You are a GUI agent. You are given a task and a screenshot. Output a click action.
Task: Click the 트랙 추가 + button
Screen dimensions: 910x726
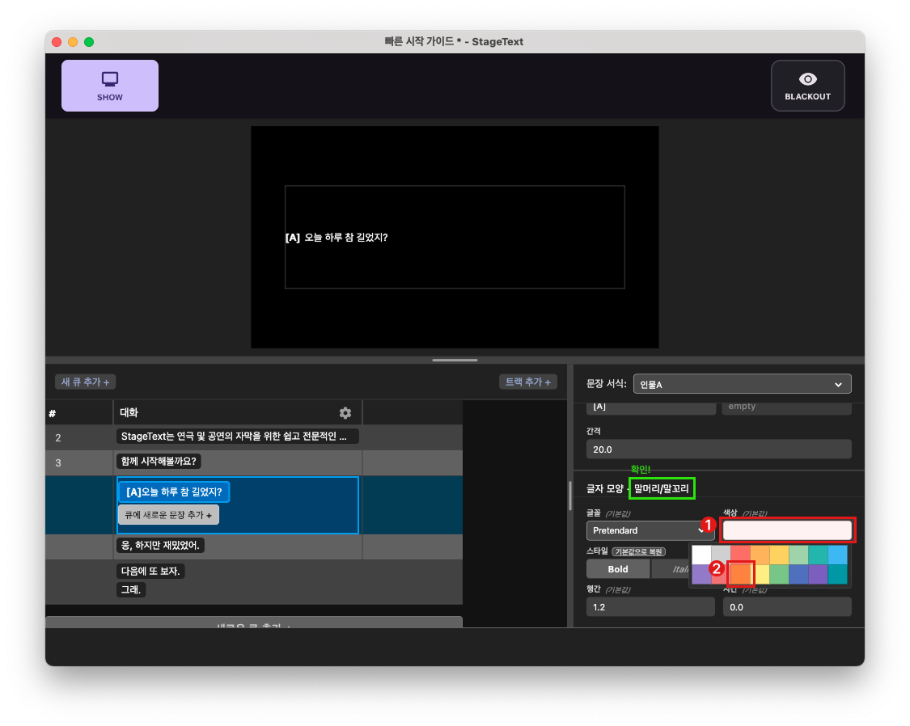pos(527,382)
